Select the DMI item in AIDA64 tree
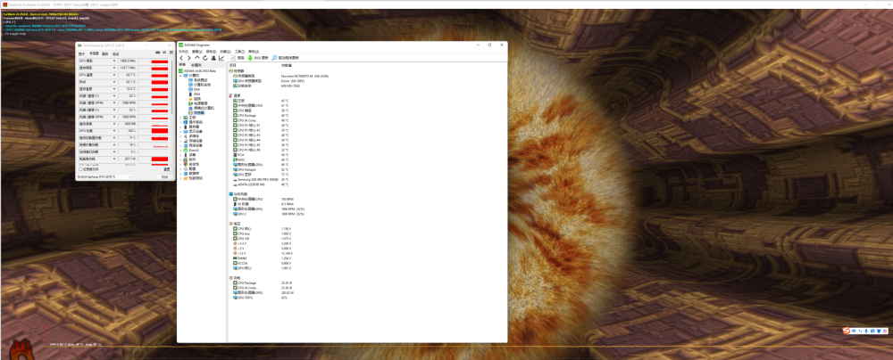 pos(196,89)
